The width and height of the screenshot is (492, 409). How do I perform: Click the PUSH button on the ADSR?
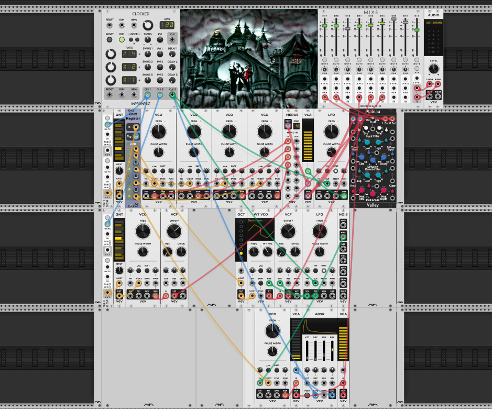click(x=307, y=395)
